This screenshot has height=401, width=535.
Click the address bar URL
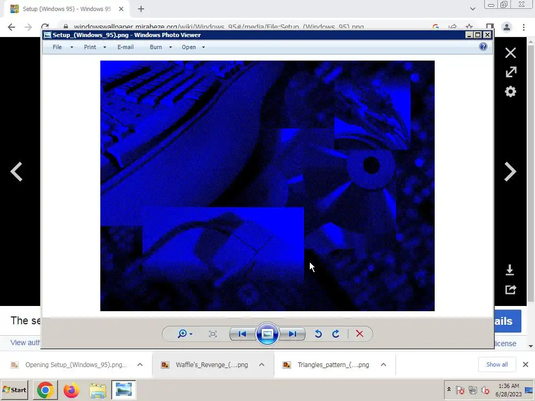click(218, 27)
